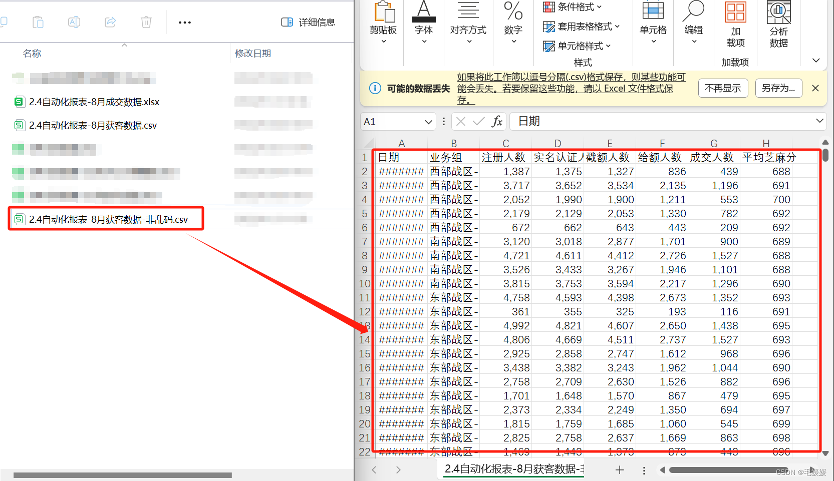Image resolution: width=834 pixels, height=481 pixels.
Task: Add a new sheet with plus icon
Action: click(620, 470)
